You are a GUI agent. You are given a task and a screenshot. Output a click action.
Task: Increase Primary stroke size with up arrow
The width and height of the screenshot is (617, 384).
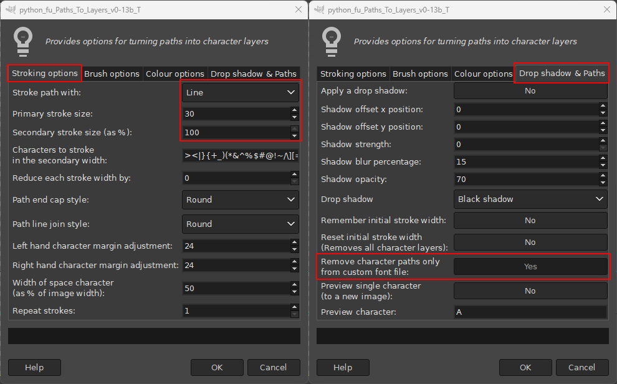294,110
